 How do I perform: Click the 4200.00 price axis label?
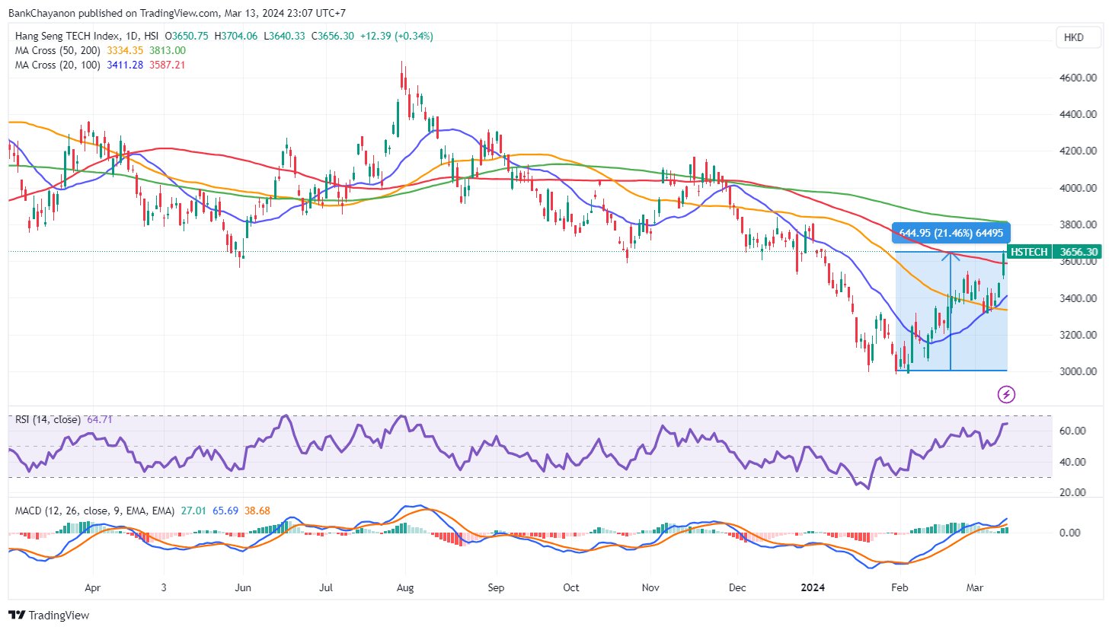(x=1078, y=151)
